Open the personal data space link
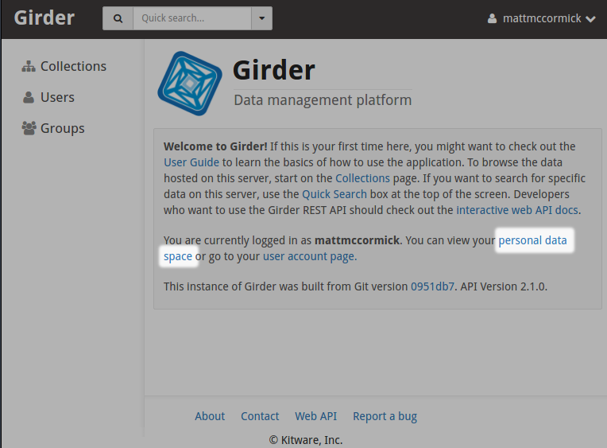The height and width of the screenshot is (448, 607). coord(532,240)
